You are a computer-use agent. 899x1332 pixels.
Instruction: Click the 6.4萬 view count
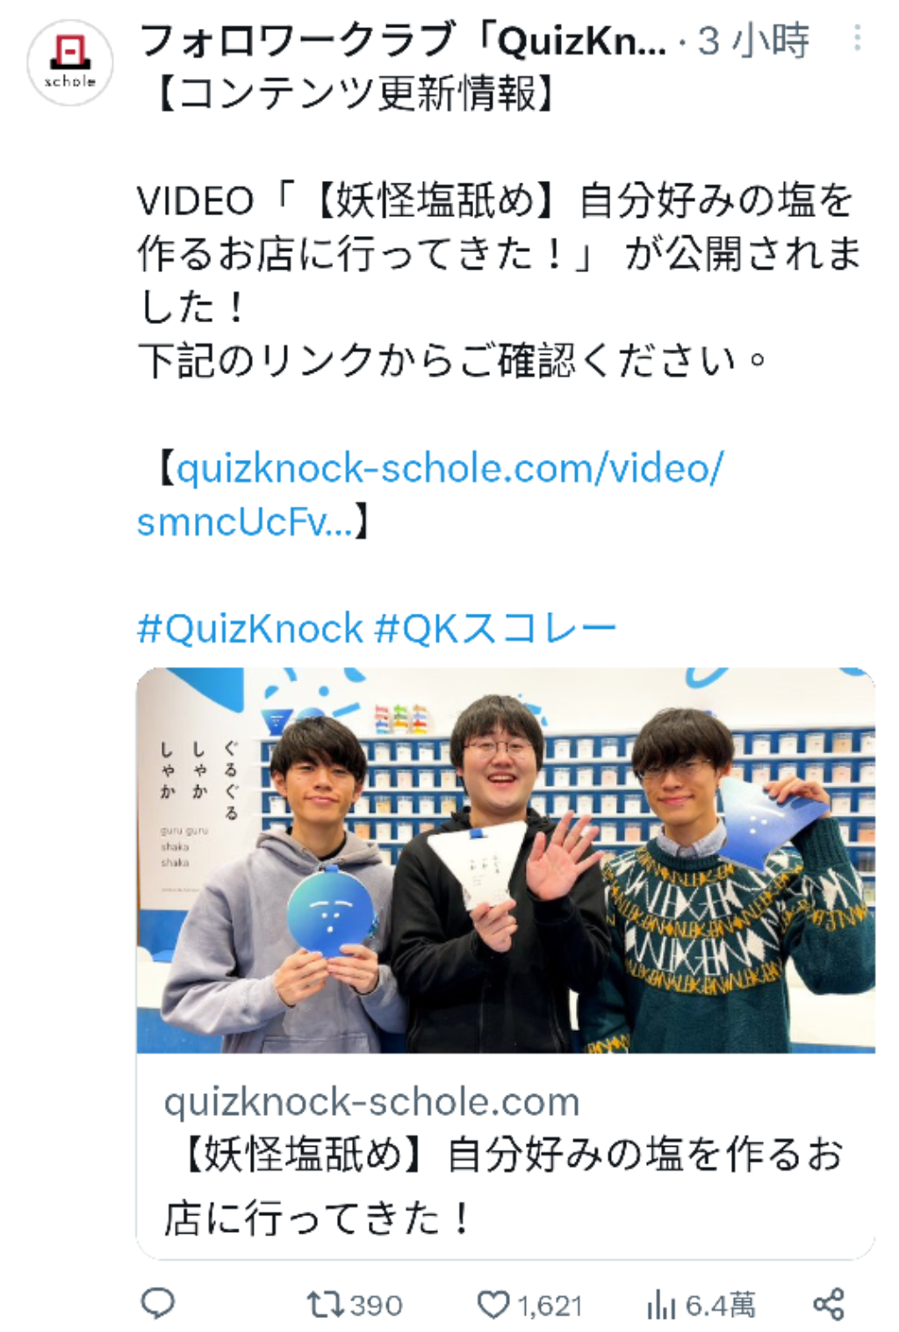point(720,1306)
